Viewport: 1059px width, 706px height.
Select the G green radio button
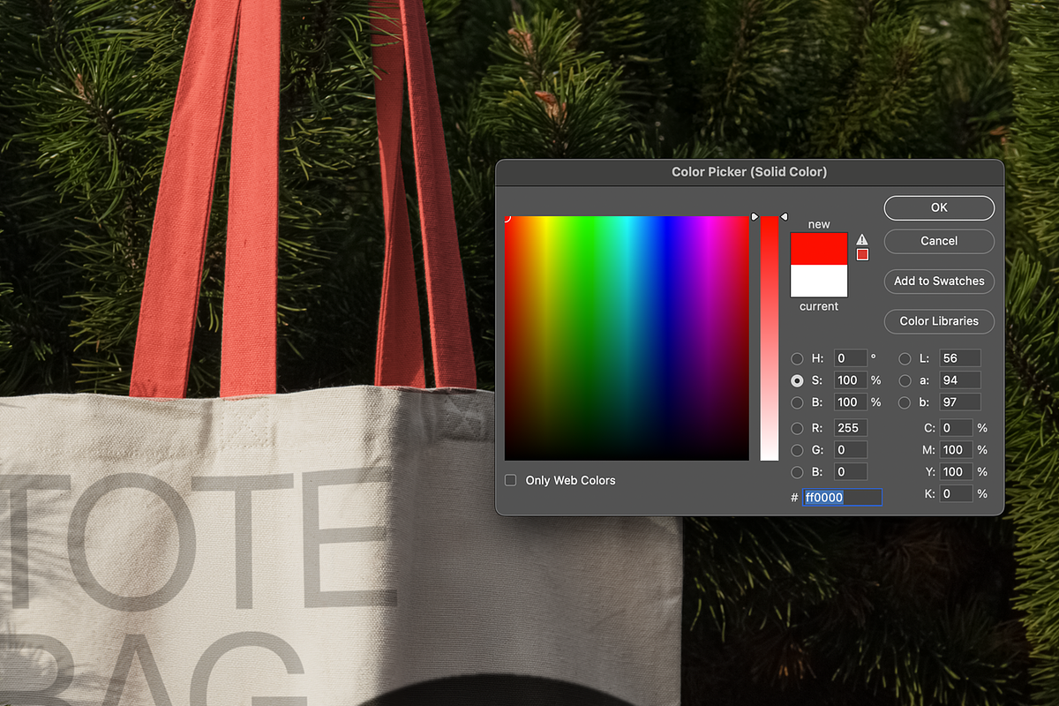[x=798, y=450]
